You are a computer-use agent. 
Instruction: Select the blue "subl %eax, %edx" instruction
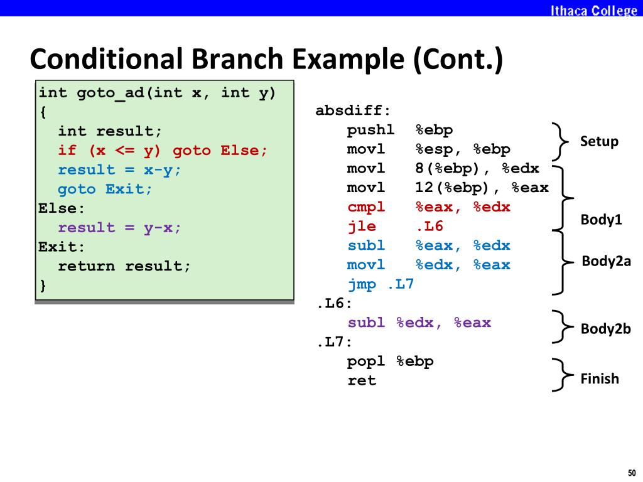tap(428, 245)
